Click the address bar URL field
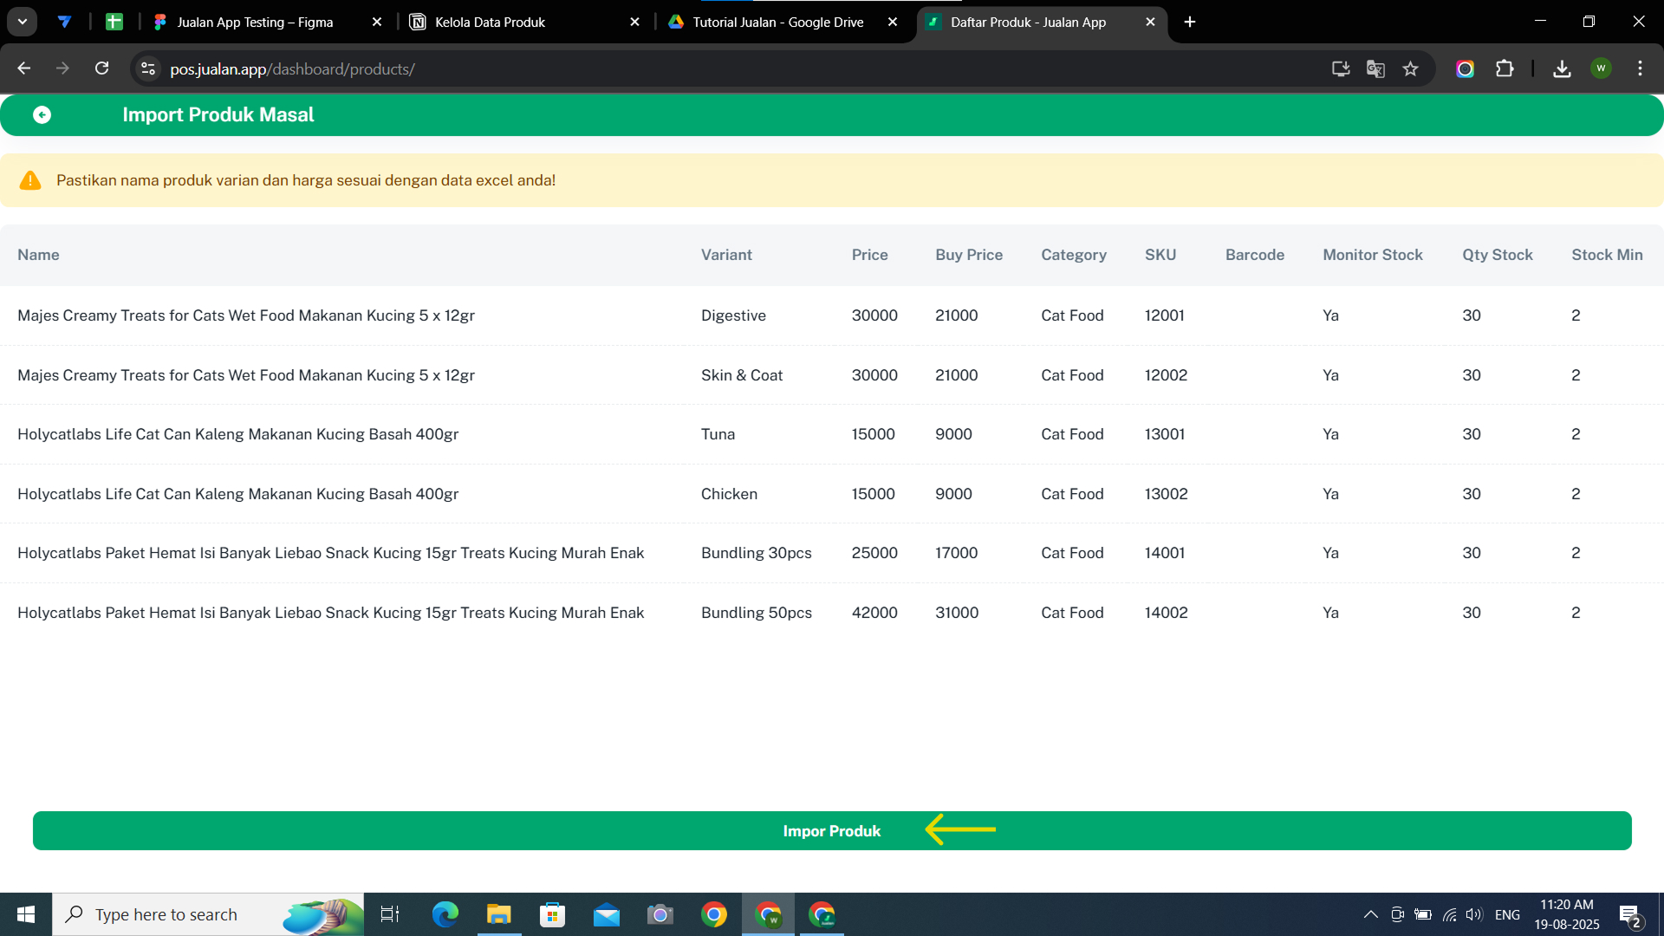1664x936 pixels. click(x=693, y=68)
